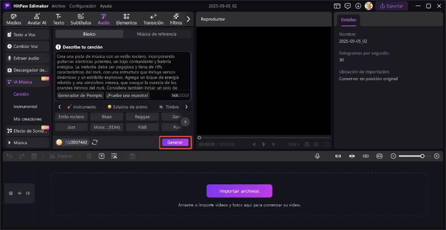
Task: Select the Instrumento category
Action: pos(81,107)
